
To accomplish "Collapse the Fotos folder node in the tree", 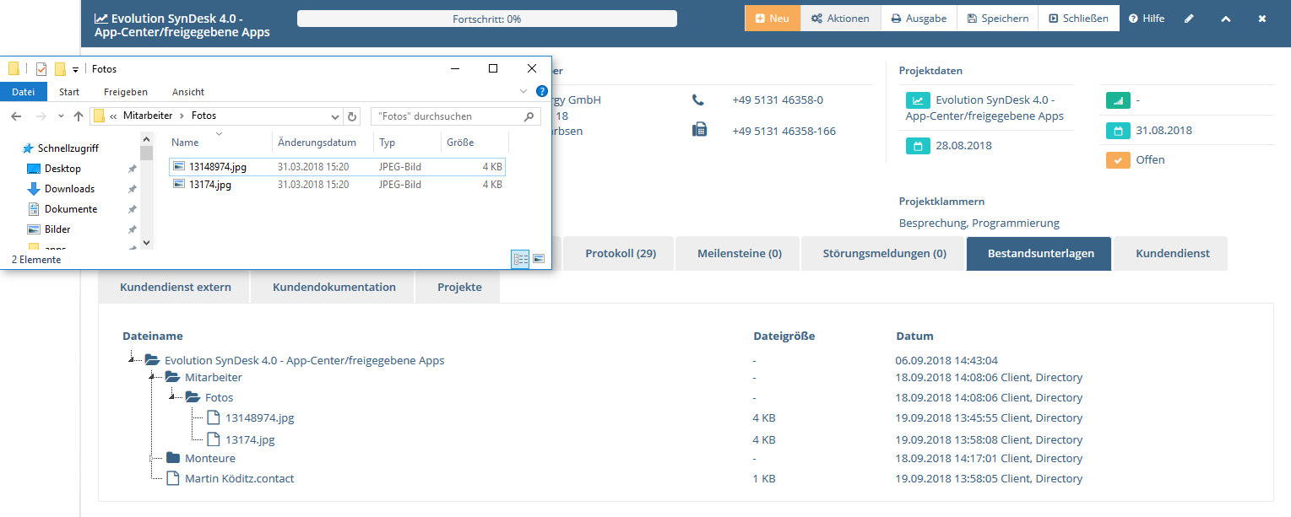I will (x=171, y=397).
